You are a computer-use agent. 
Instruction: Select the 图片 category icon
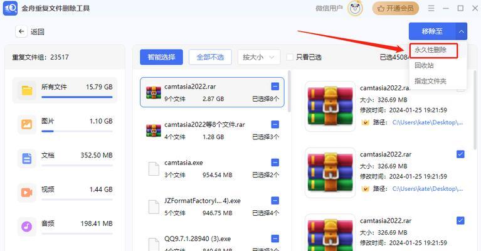(27, 124)
